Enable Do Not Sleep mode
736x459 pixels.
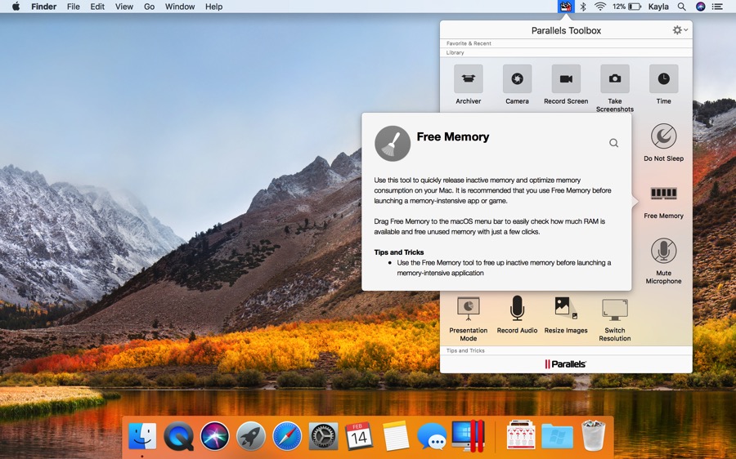663,137
